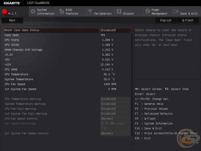Image resolution: width=201 pixels, height=151 pixels.
Task: Click the 1.284 V Vcore reading
Action: [x=107, y=40]
